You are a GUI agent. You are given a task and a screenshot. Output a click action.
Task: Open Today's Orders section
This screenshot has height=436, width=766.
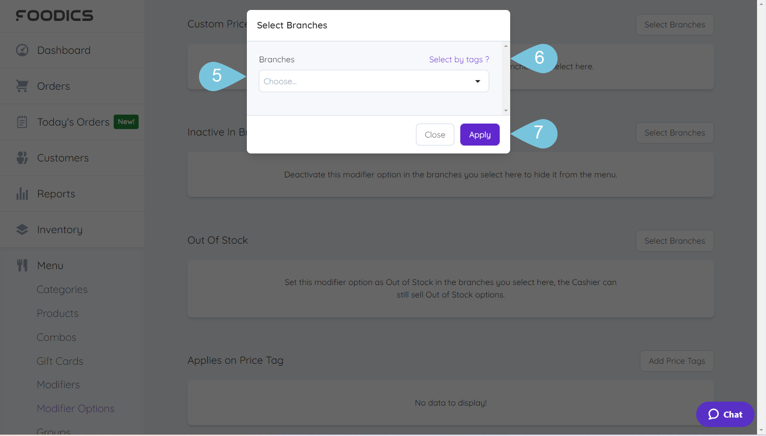coord(72,122)
